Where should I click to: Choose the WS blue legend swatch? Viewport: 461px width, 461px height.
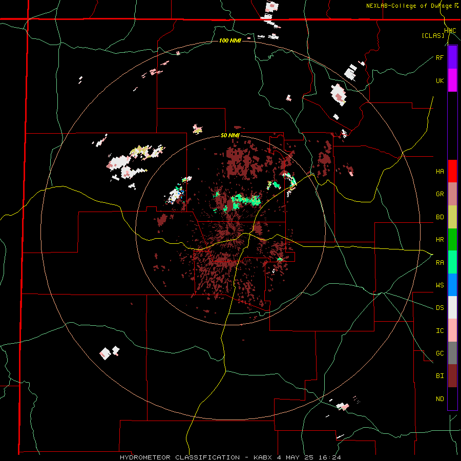pyautogui.click(x=452, y=285)
